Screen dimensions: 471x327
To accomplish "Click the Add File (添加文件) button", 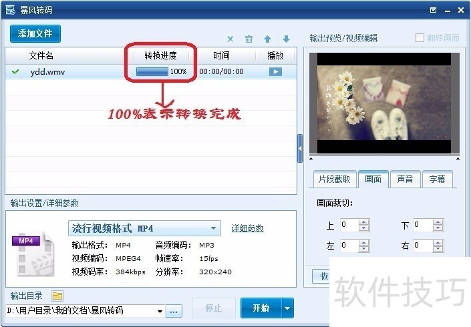I will pos(35,33).
